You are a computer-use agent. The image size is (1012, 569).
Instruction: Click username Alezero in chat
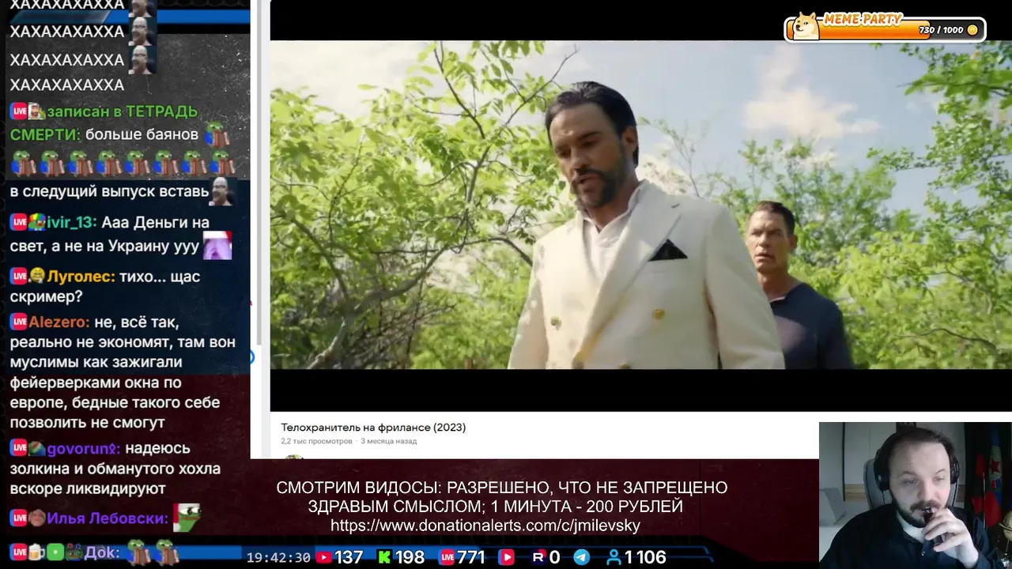coord(59,322)
